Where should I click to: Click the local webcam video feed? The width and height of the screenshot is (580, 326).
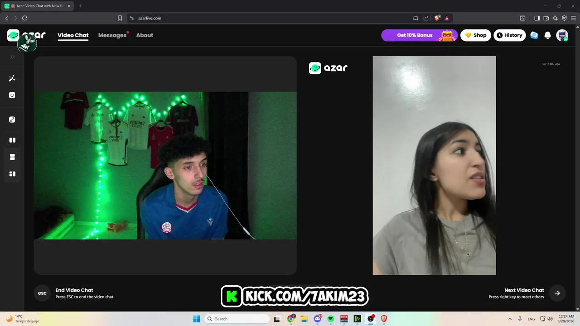pyautogui.click(x=165, y=166)
